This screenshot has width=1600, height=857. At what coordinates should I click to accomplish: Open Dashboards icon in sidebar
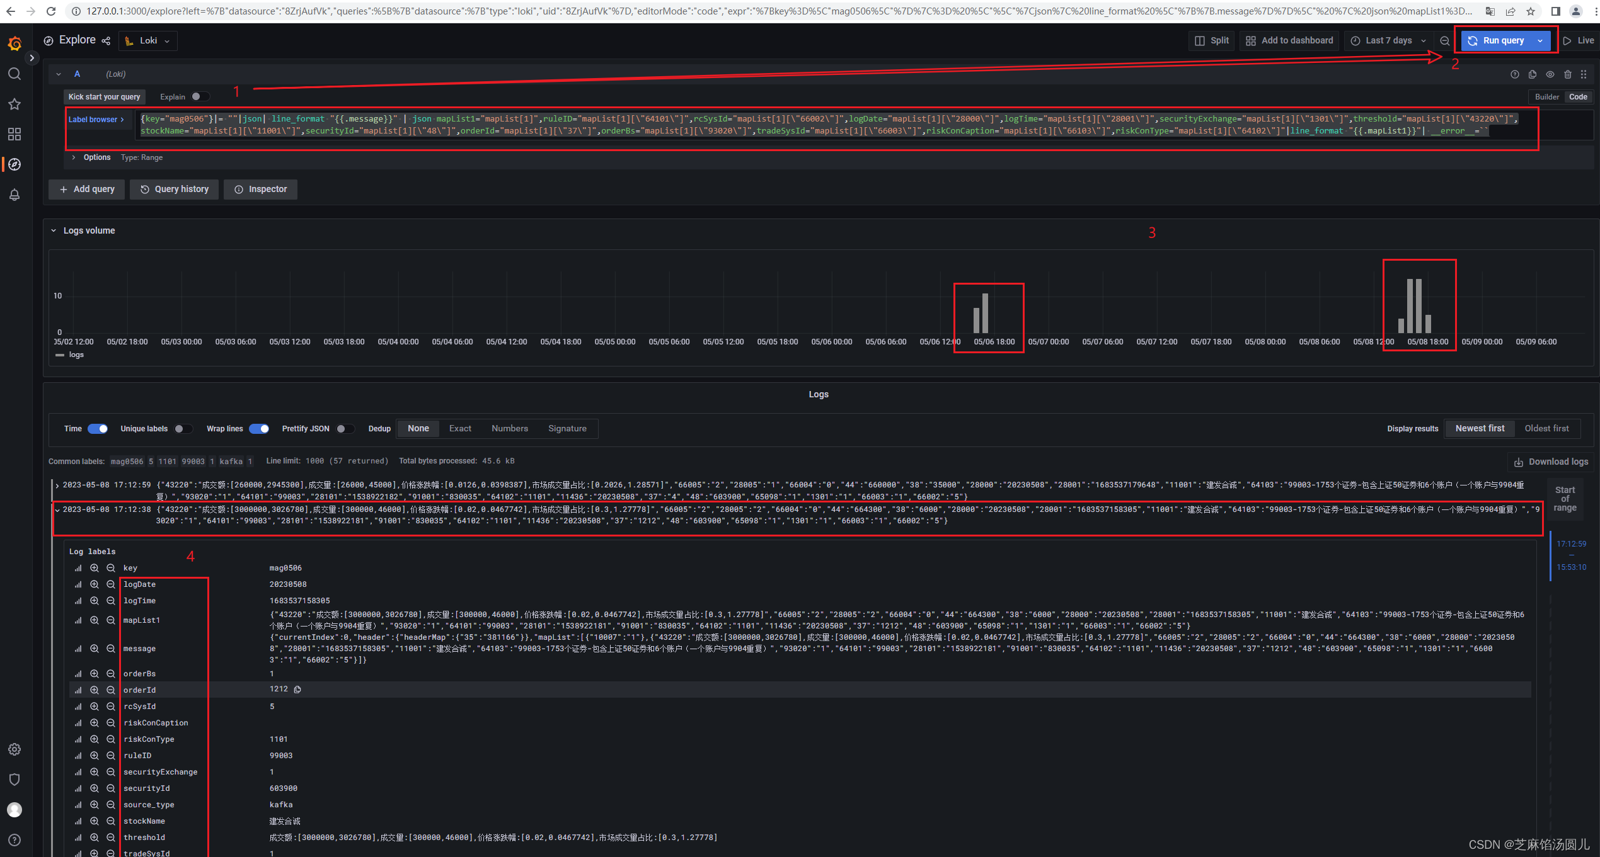pyautogui.click(x=14, y=134)
